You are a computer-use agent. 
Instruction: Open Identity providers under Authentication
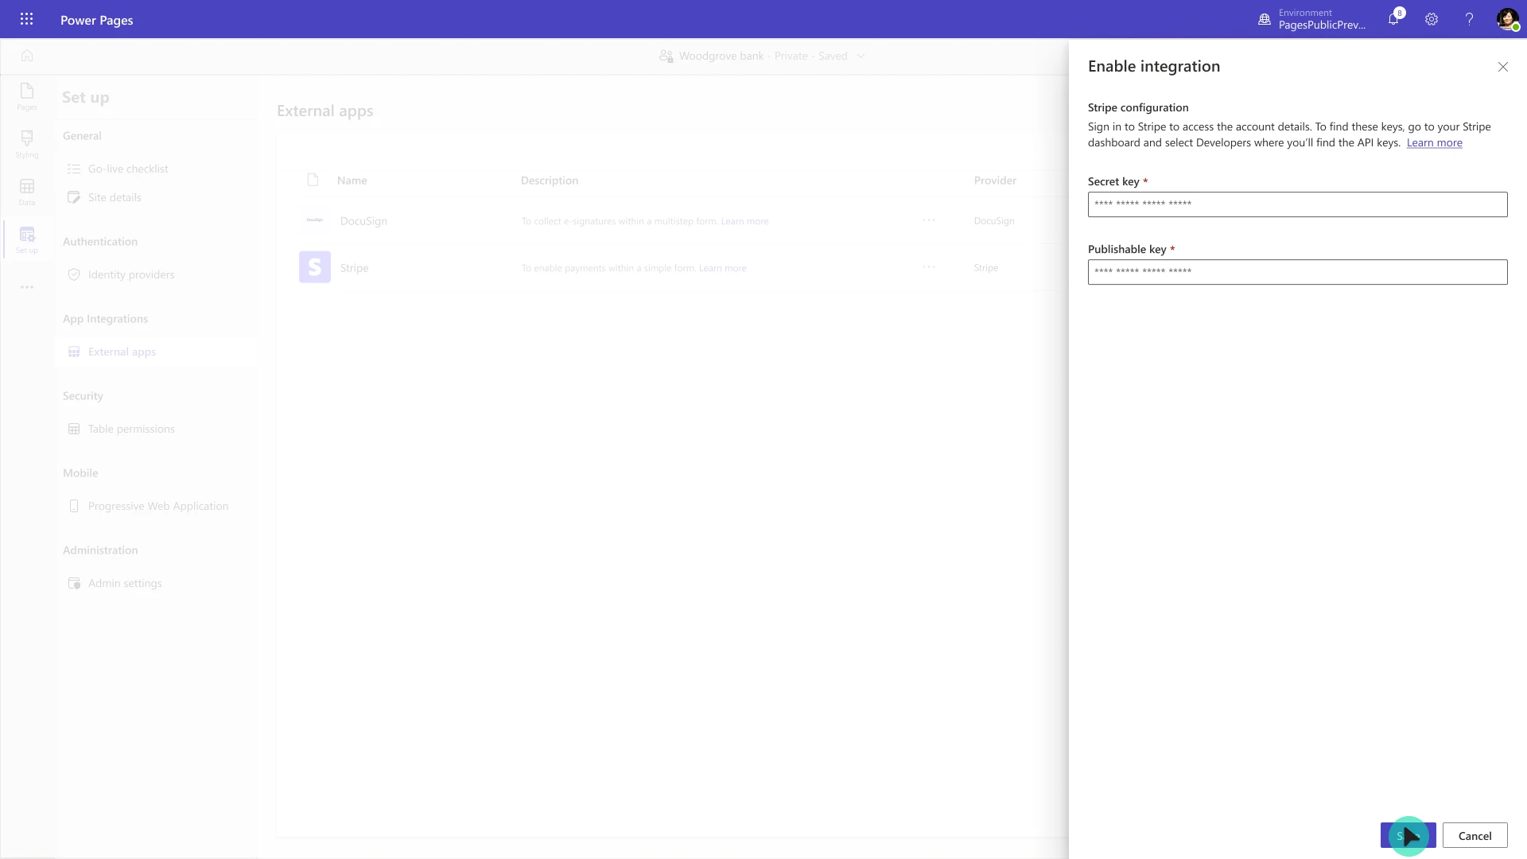pyautogui.click(x=130, y=274)
